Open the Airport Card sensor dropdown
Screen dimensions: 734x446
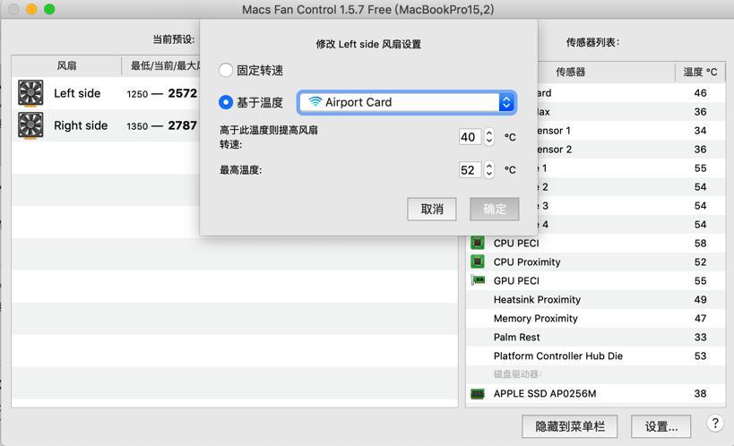pos(407,102)
